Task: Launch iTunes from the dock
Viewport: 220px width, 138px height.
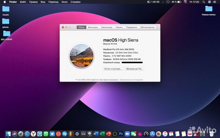Action: [165, 134]
